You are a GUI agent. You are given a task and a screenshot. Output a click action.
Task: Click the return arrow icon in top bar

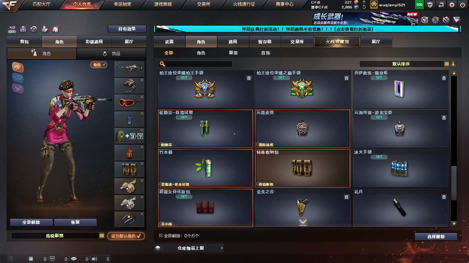[441, 5]
